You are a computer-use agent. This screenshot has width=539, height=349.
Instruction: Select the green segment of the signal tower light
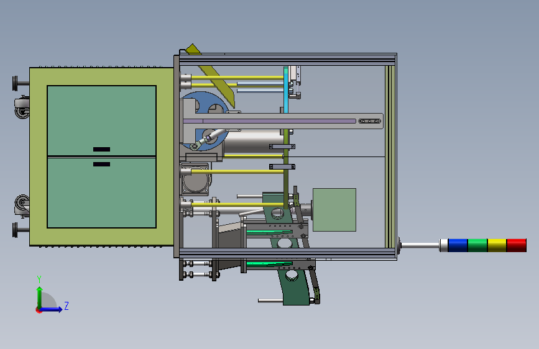tap(477, 245)
